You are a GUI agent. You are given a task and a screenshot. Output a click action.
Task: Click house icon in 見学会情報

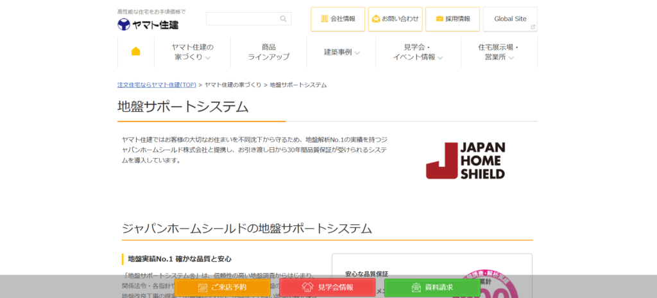coord(307,287)
